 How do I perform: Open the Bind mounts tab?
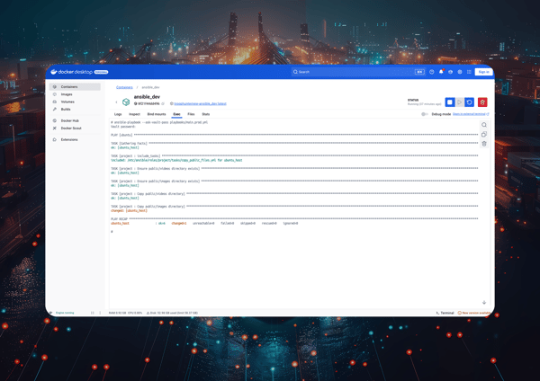[157, 114]
